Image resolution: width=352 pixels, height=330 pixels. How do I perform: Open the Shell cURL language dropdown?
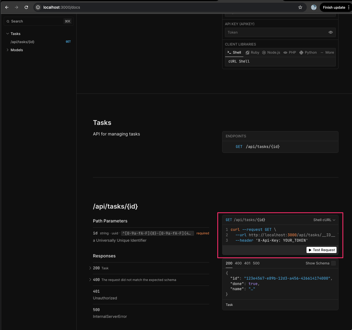click(324, 220)
